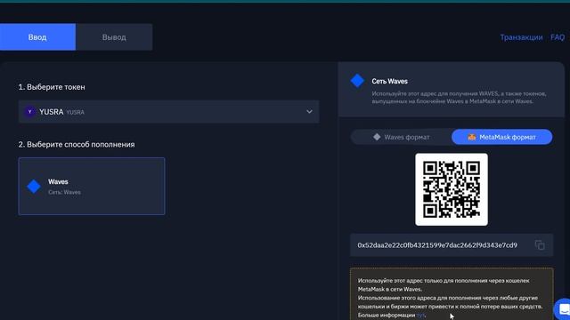This screenshot has height=320, width=570.
Task: Click the dropdown chevron arrow in token selector
Action: (309, 112)
